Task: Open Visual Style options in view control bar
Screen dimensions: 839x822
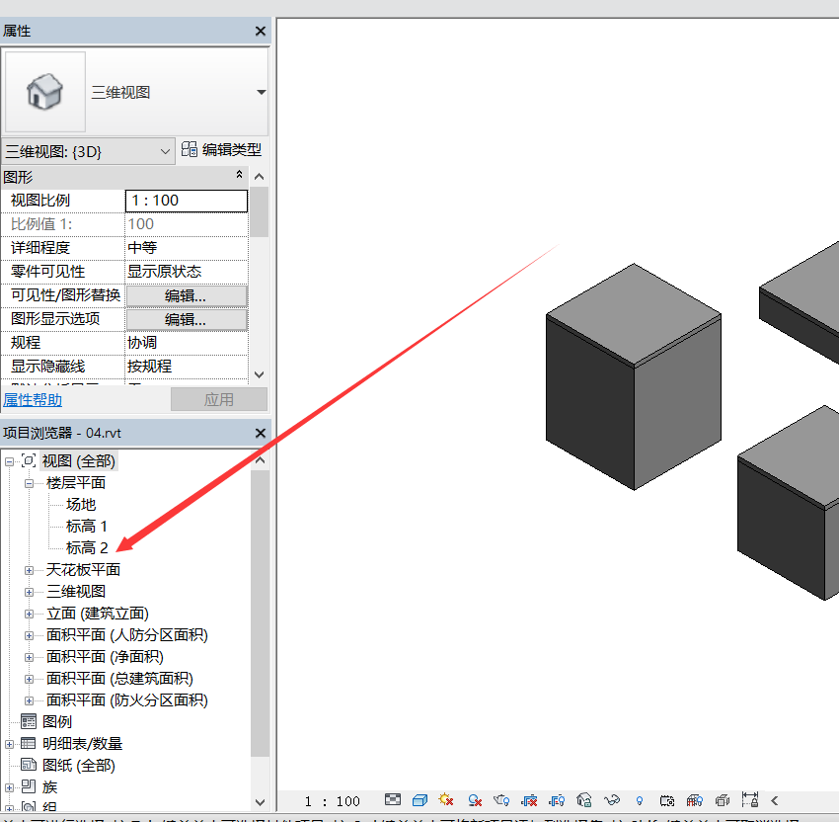Action: point(419,800)
